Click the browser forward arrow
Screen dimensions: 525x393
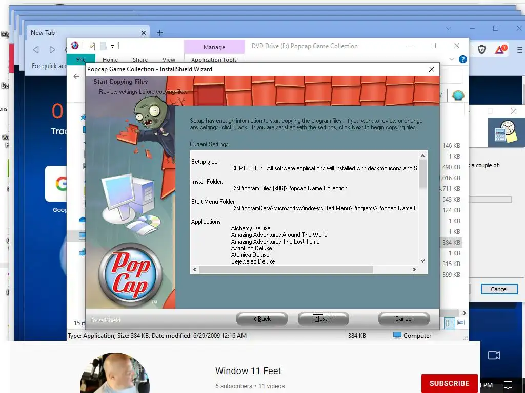(x=52, y=50)
